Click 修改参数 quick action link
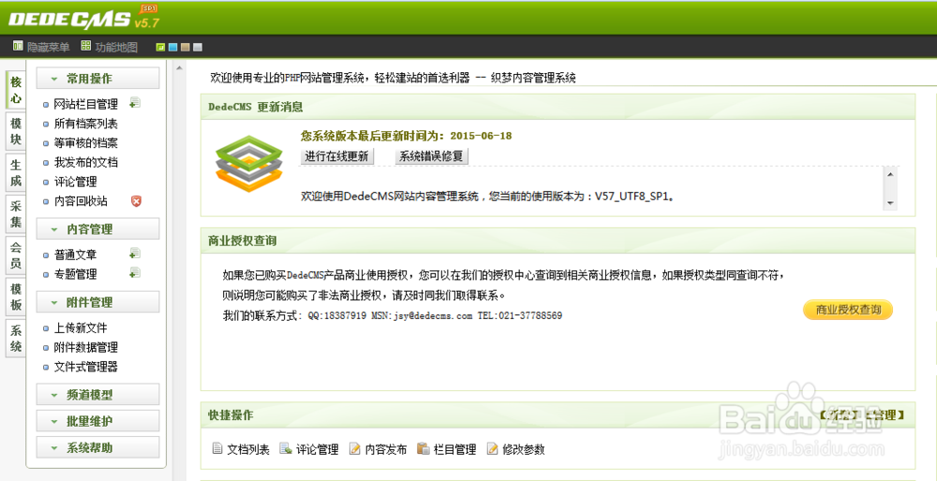The width and height of the screenshot is (937, 481). (524, 449)
